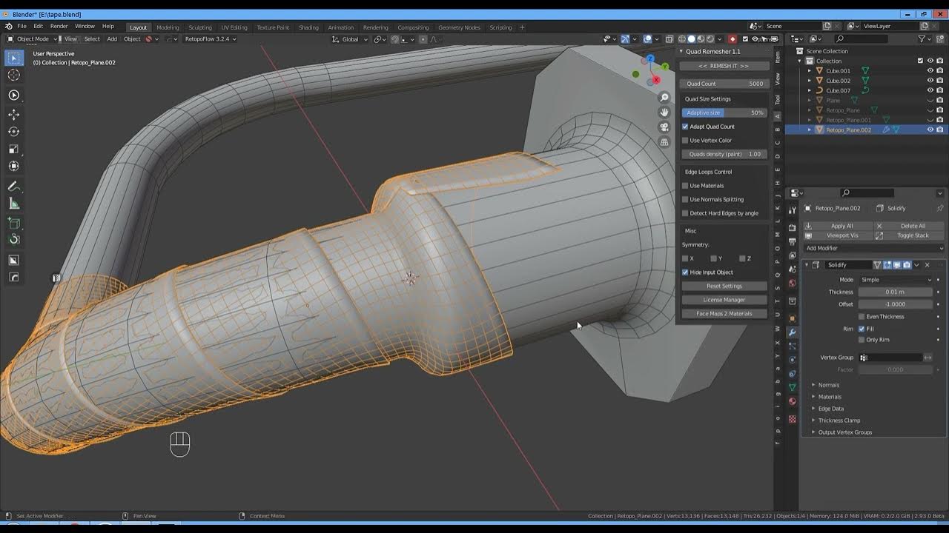Viewport: 949px width, 533px height.
Task: Click the Quad Count input field
Action: coord(724,84)
